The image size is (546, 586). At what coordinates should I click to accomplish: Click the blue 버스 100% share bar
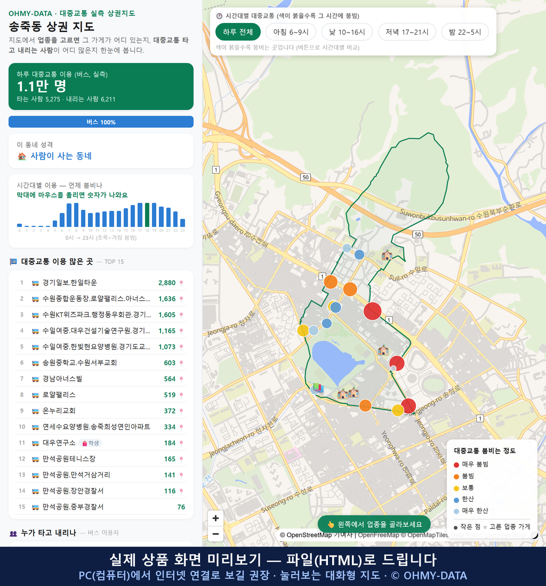[101, 122]
